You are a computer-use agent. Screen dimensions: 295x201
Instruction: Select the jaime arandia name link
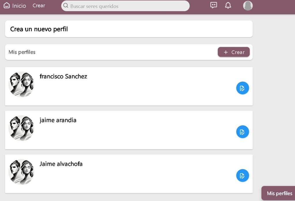(x=58, y=120)
